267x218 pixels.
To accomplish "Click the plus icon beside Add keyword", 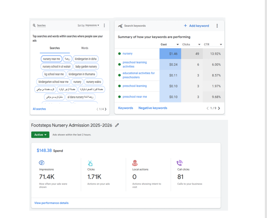I will 186,25.
